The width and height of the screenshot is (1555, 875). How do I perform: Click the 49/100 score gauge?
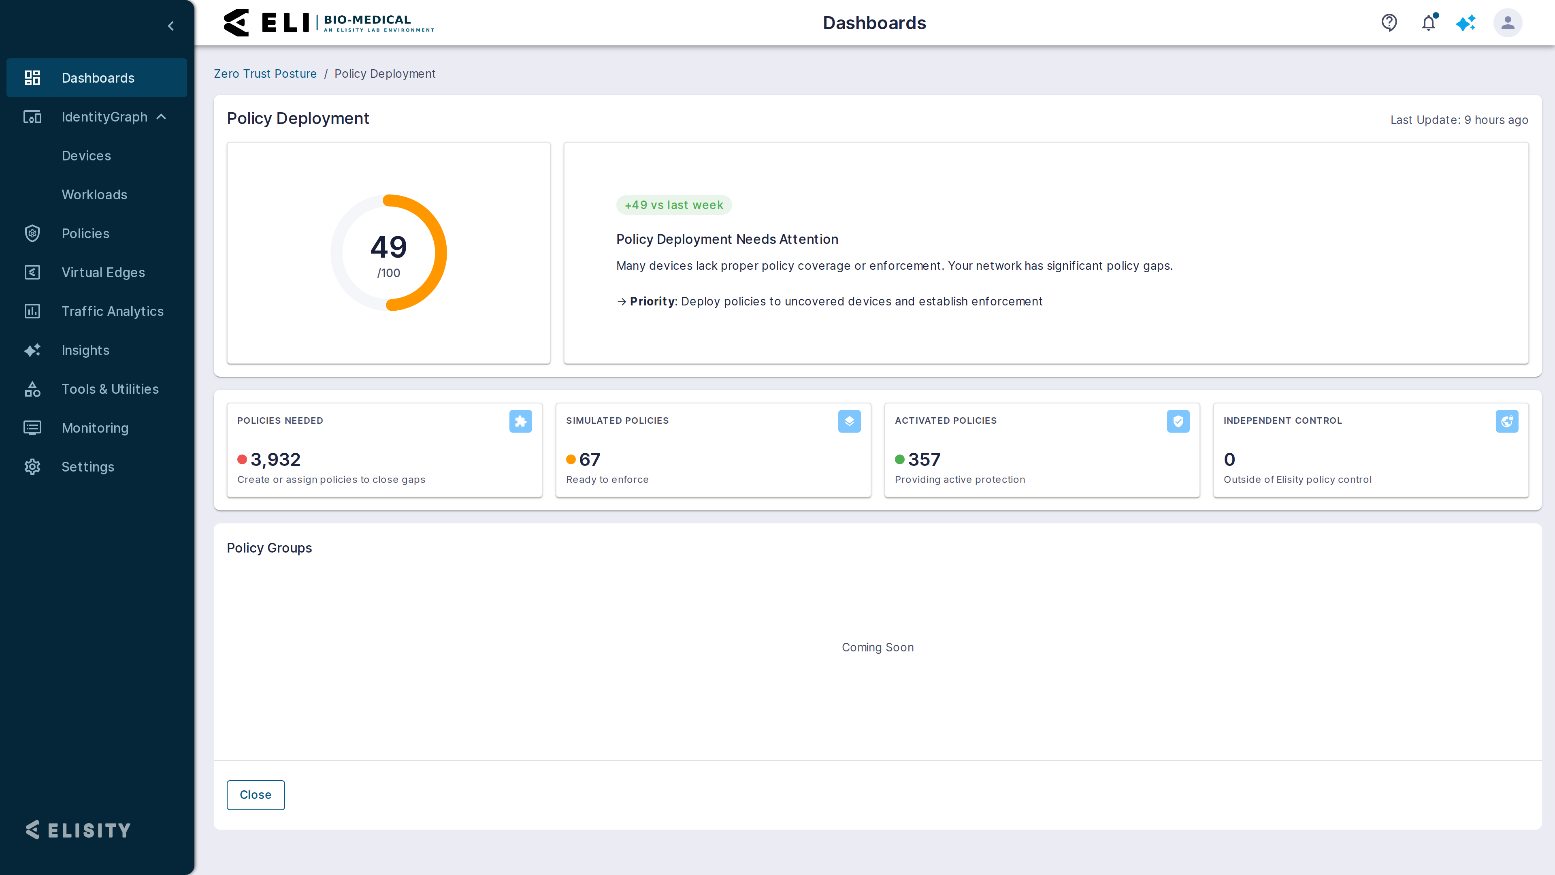[x=389, y=252]
